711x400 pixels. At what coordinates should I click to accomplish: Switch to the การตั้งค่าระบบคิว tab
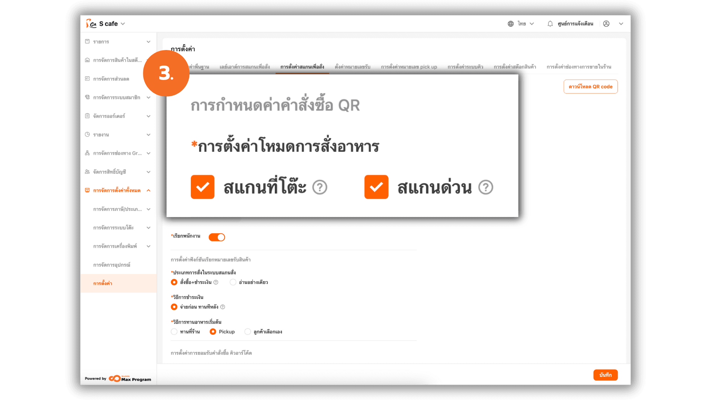tap(465, 67)
